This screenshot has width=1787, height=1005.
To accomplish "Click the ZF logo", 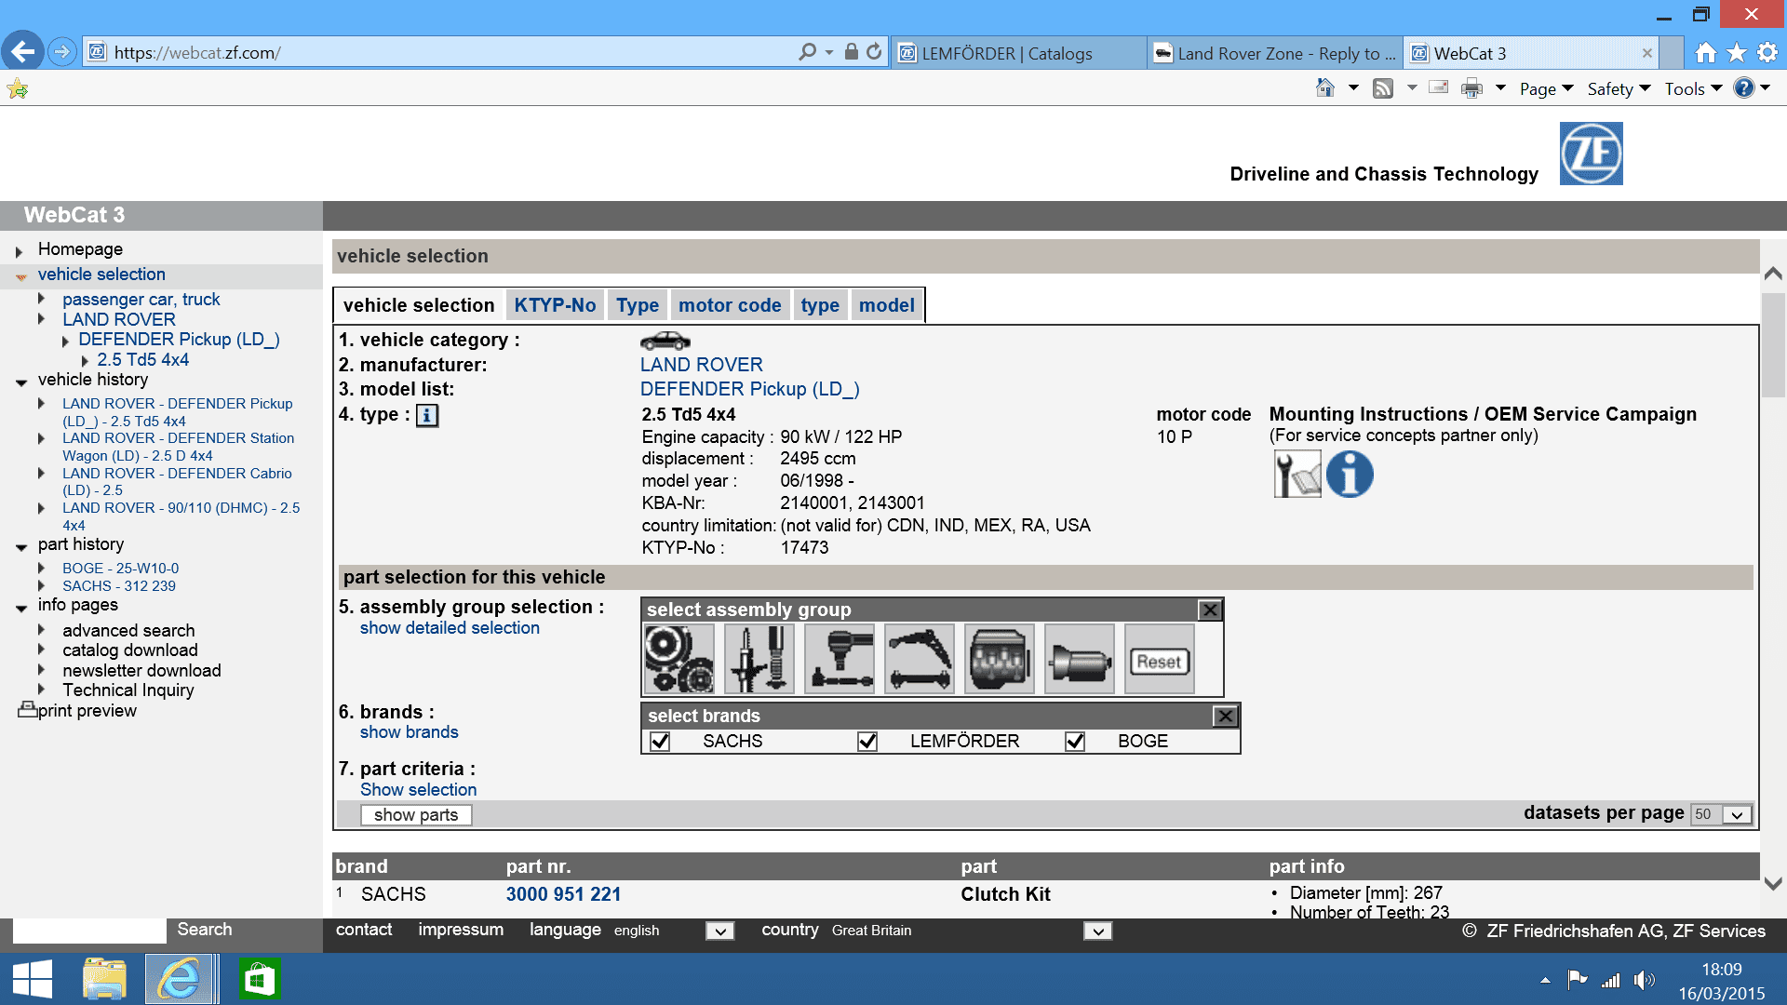I will tap(1591, 154).
